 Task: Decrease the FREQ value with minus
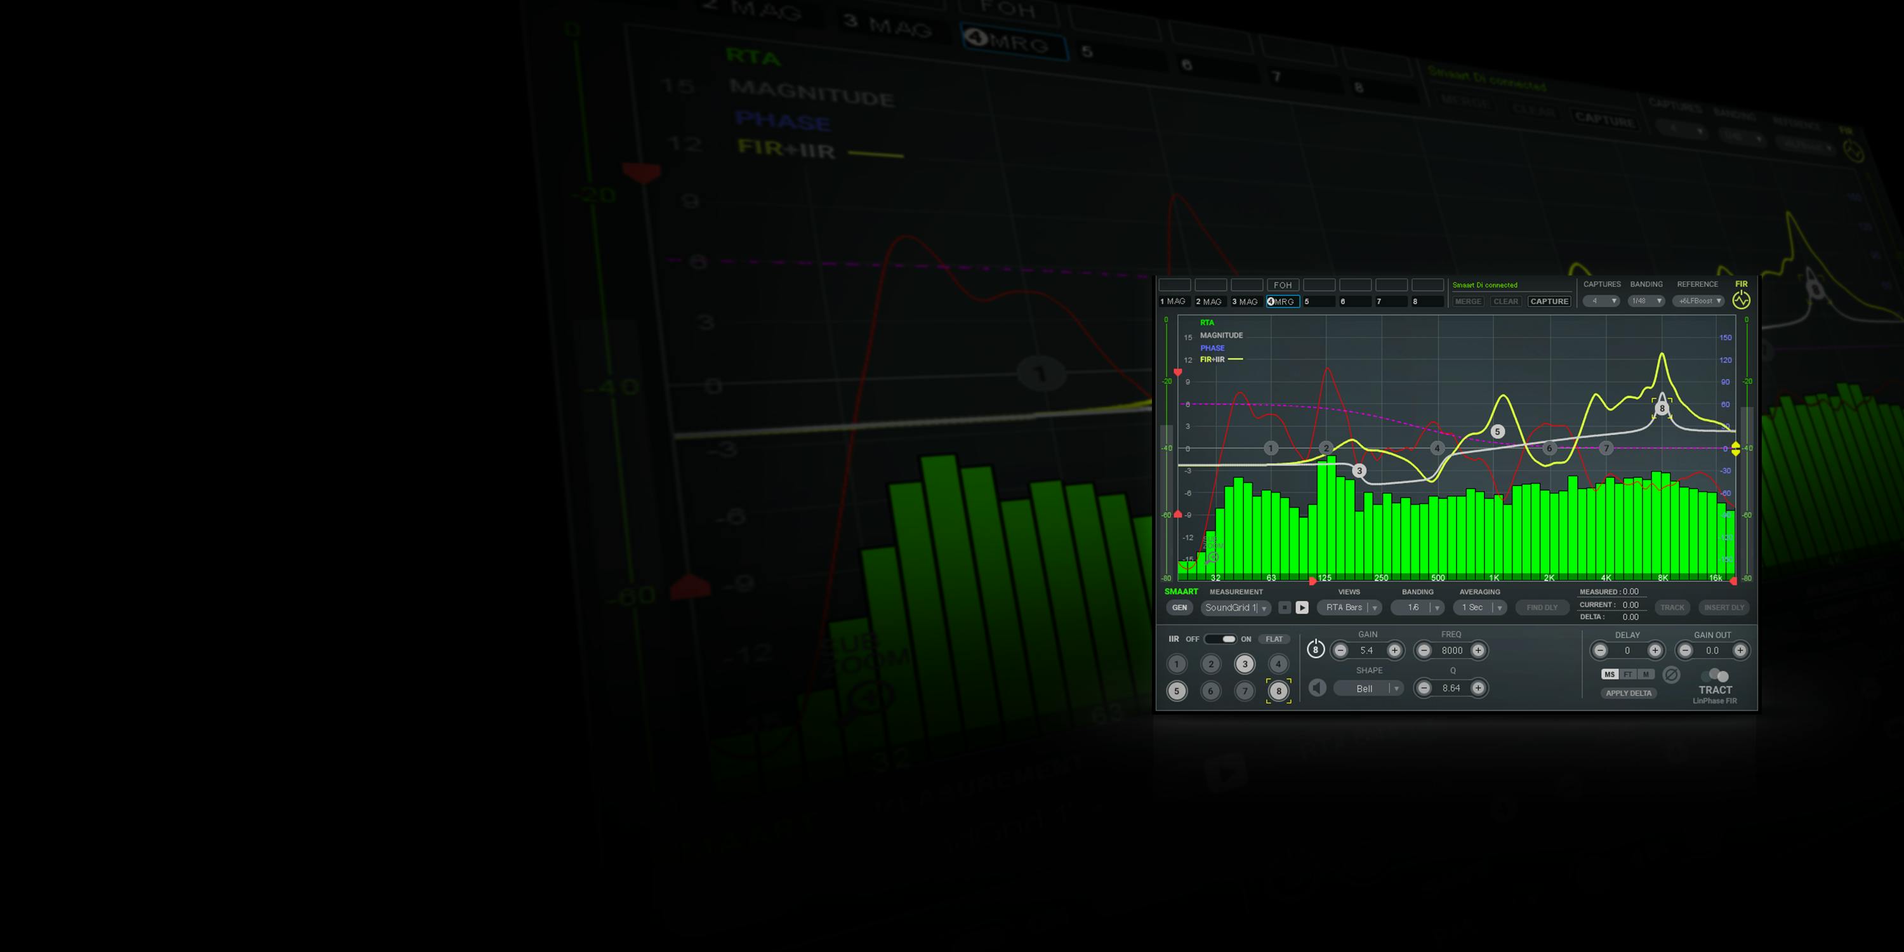point(1424,651)
